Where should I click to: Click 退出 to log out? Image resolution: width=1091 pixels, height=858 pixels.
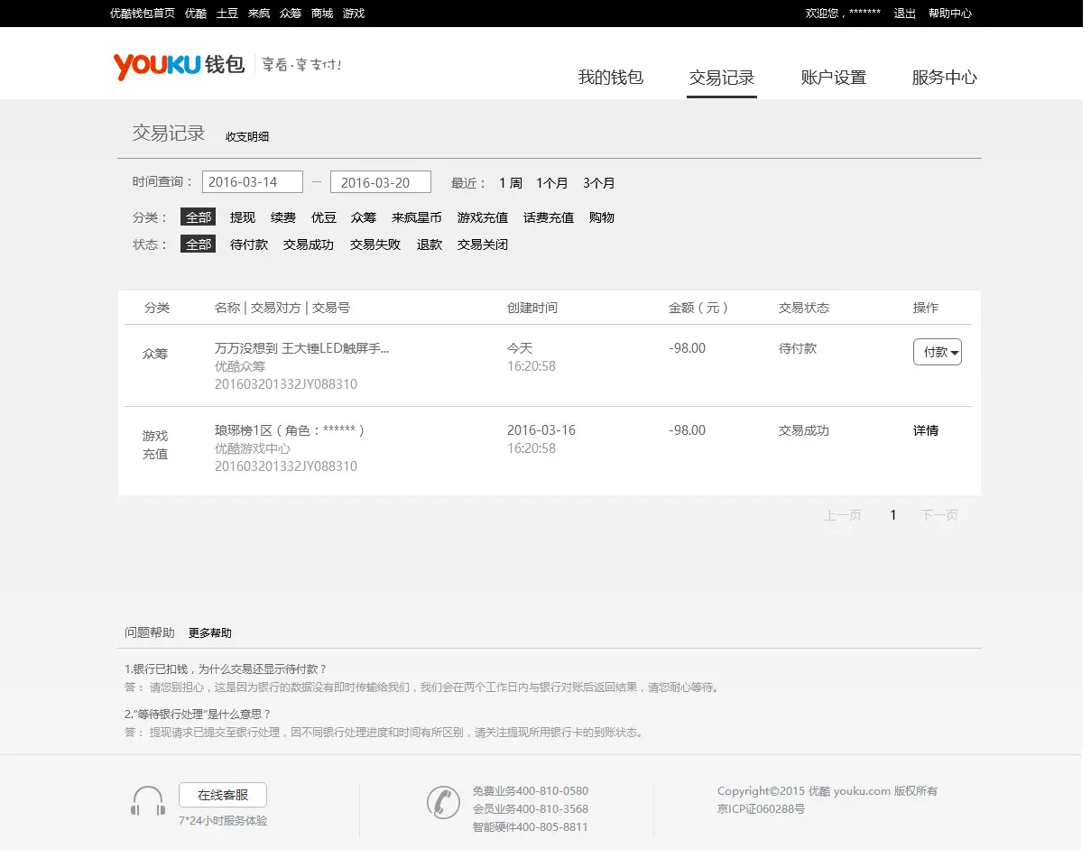905,14
